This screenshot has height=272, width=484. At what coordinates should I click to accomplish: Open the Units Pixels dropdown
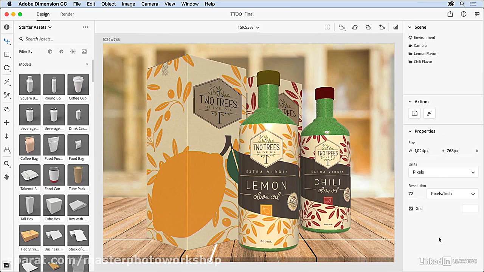coord(443,172)
